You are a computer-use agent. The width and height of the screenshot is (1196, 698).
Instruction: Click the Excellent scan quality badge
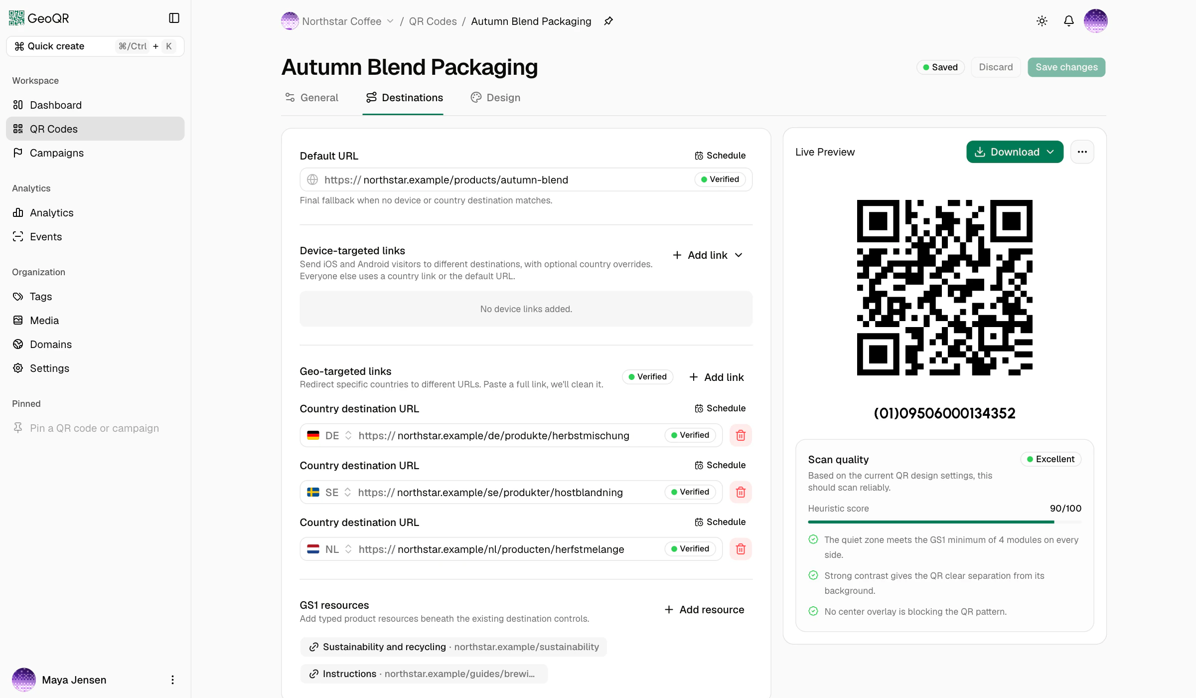(x=1050, y=459)
